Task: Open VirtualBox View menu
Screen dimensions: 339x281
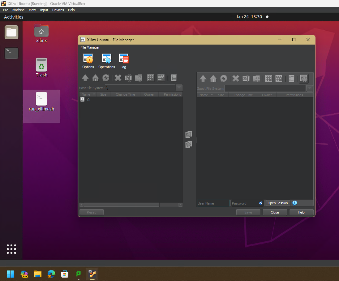Action: click(x=32, y=10)
